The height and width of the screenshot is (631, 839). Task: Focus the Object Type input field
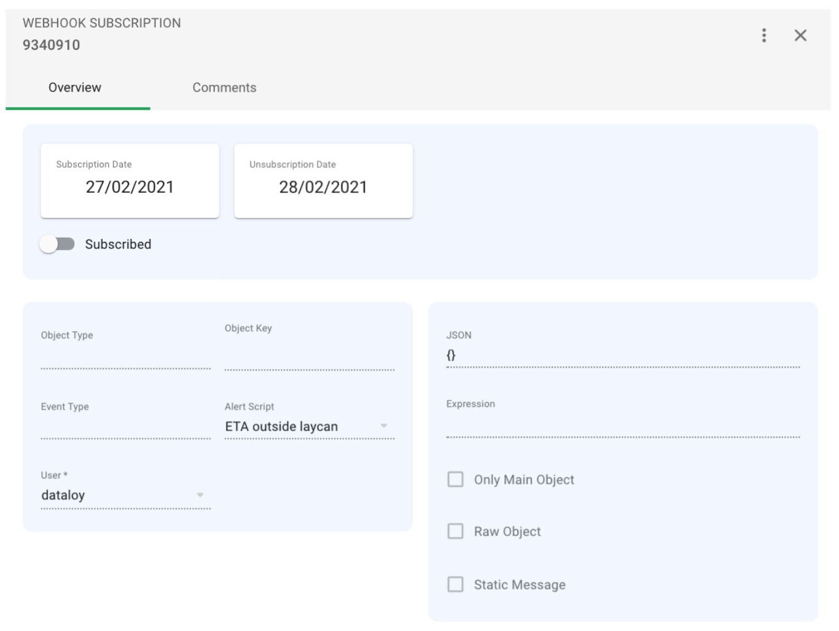[x=125, y=357]
